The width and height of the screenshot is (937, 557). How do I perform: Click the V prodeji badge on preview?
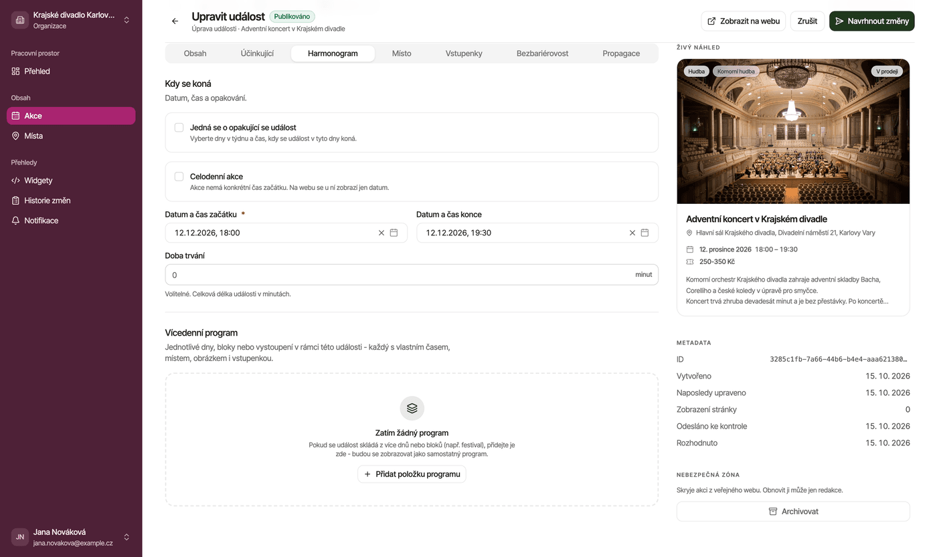[887, 71]
